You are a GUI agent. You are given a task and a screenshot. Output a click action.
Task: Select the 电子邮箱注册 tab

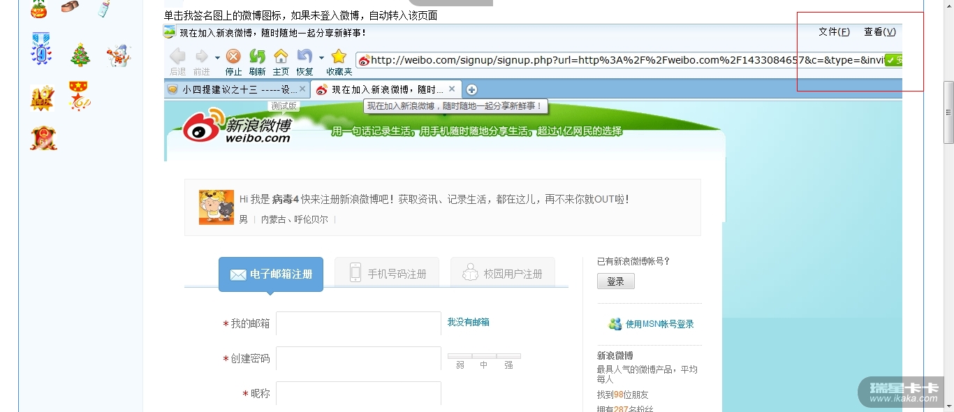coord(271,274)
